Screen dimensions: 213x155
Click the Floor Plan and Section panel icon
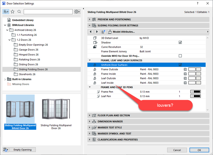click(x=94, y=115)
